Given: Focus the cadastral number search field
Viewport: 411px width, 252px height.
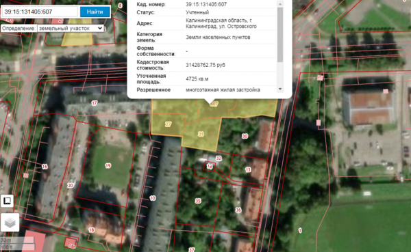Looking at the screenshot, I should tap(40, 12).
